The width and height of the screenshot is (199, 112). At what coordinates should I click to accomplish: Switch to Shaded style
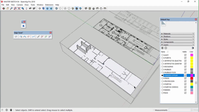[x=73, y=8]
